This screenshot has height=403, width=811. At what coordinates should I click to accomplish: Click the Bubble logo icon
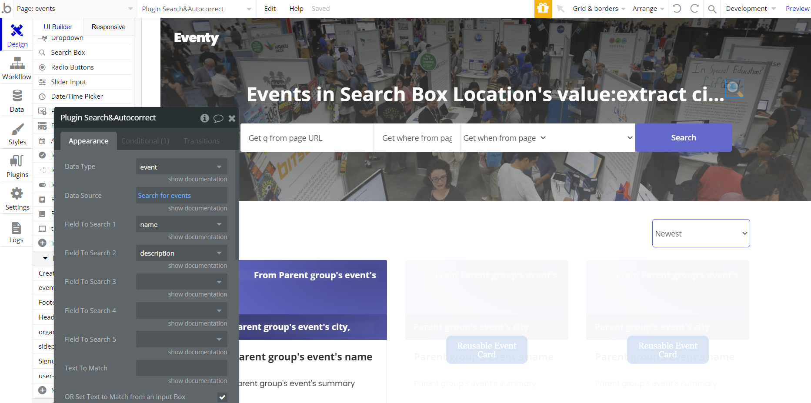point(7,8)
